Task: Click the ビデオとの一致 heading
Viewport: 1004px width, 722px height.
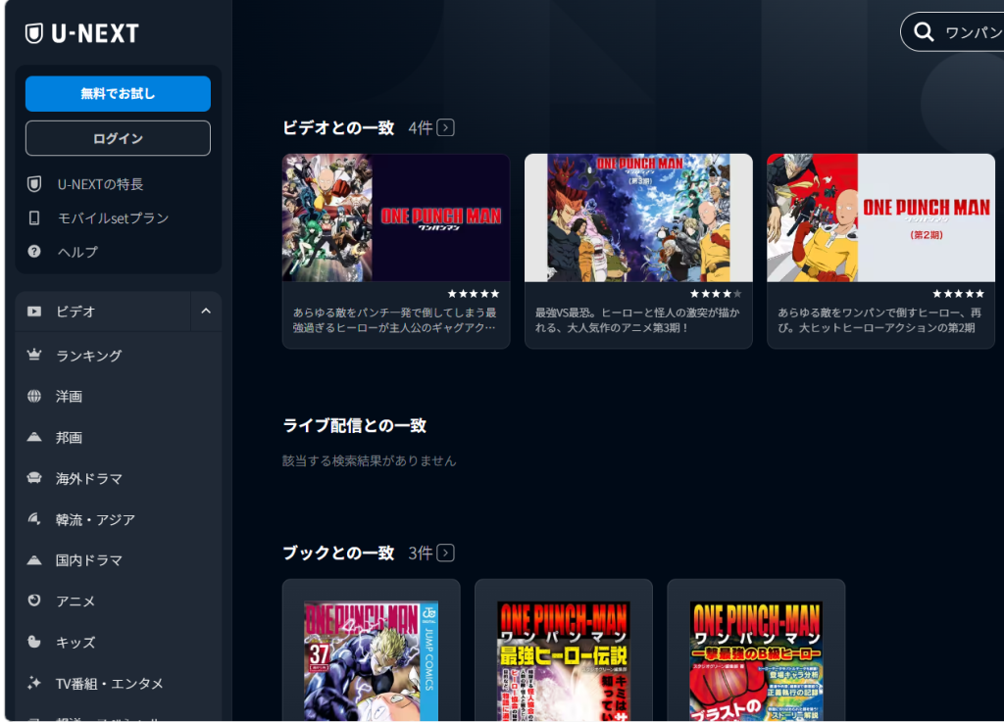Action: click(338, 128)
